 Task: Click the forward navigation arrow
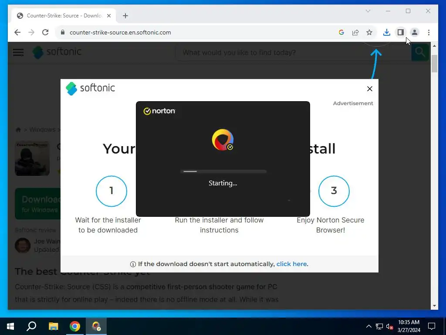tap(31, 32)
